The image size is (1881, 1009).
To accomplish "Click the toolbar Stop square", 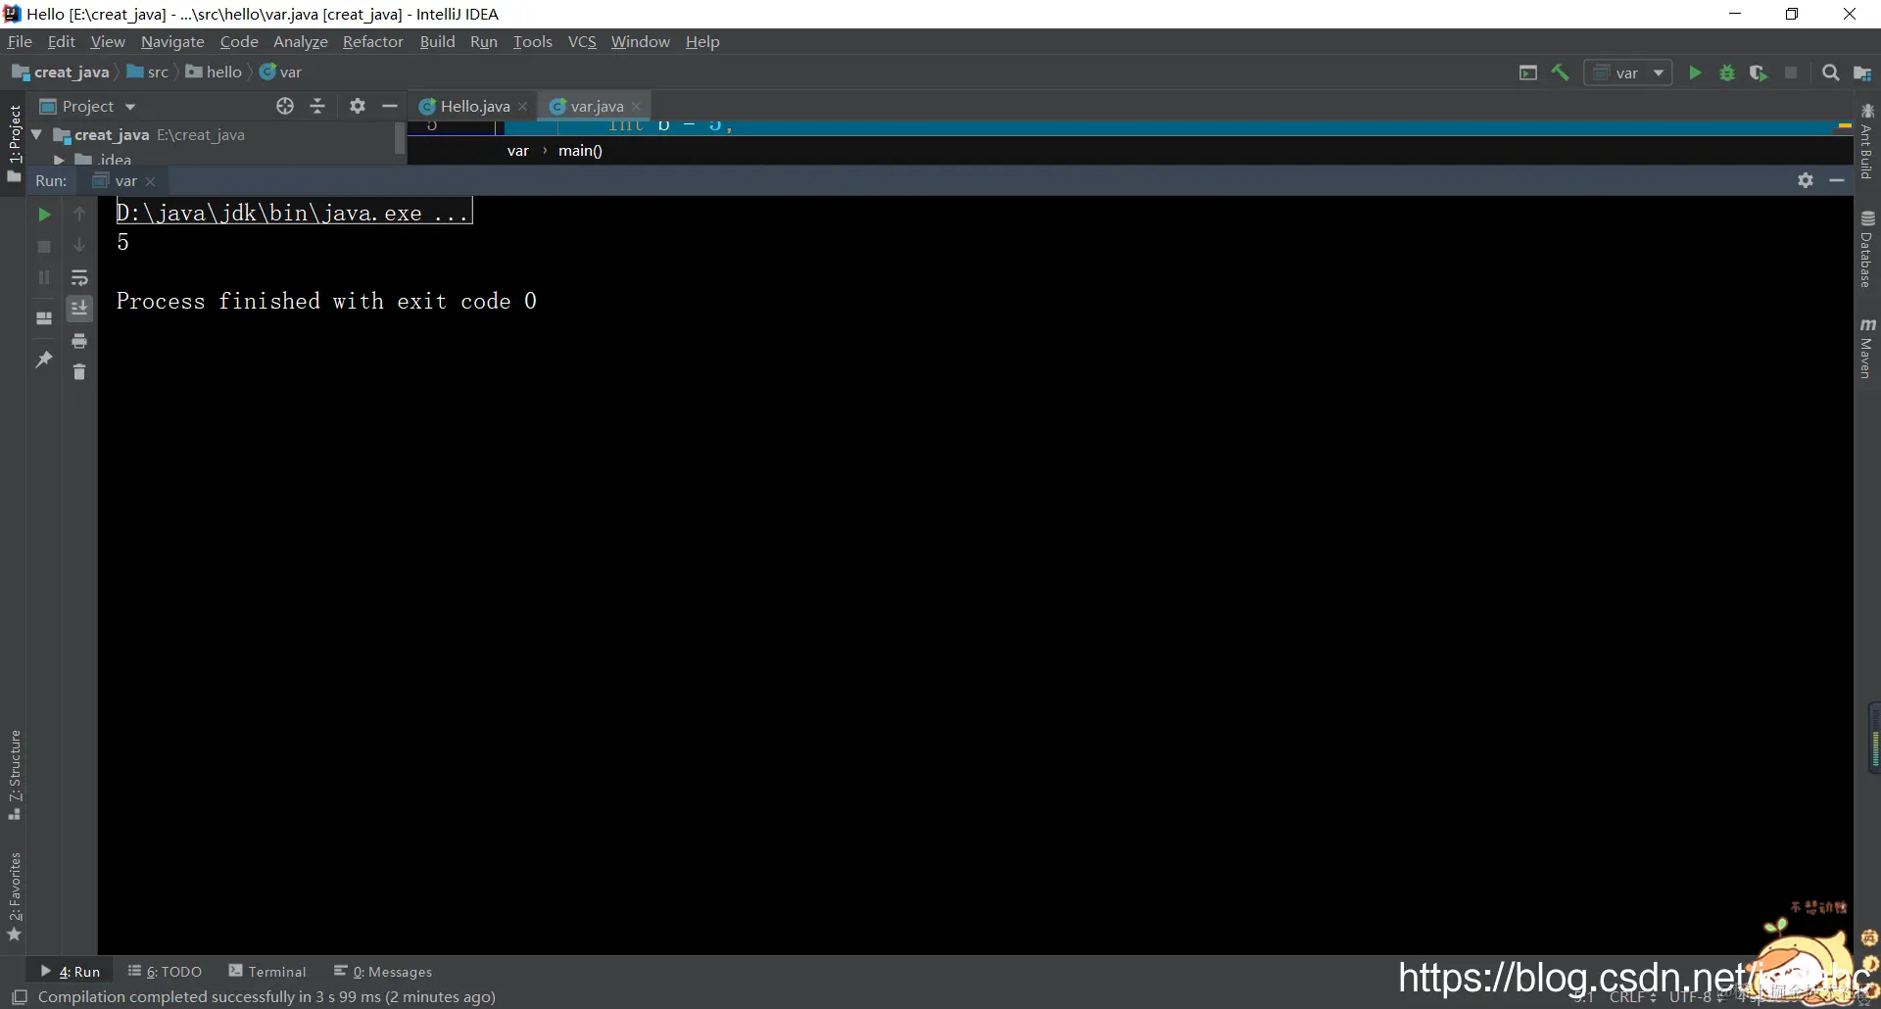I will pos(1791,73).
